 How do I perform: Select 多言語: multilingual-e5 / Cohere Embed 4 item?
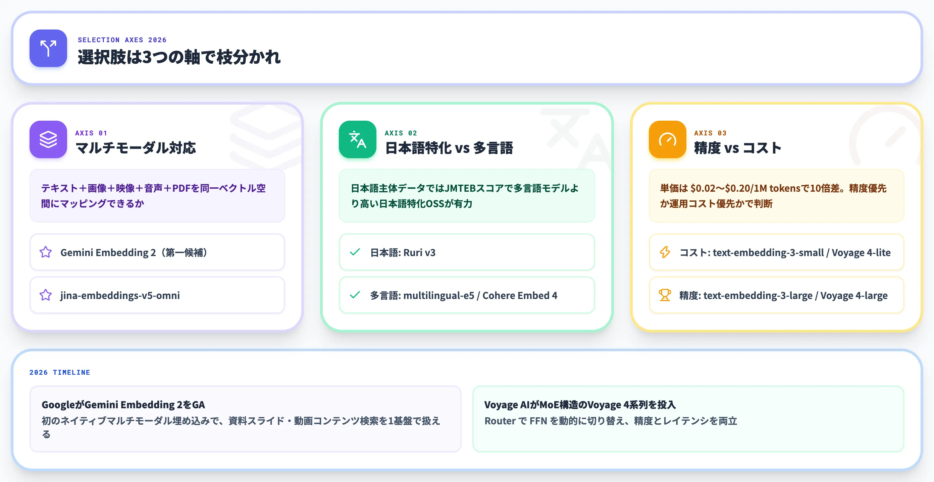467,295
